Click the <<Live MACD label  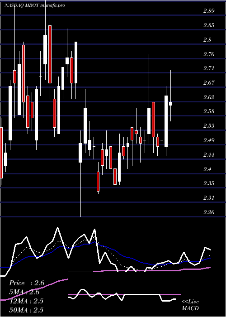(x=190, y=305)
